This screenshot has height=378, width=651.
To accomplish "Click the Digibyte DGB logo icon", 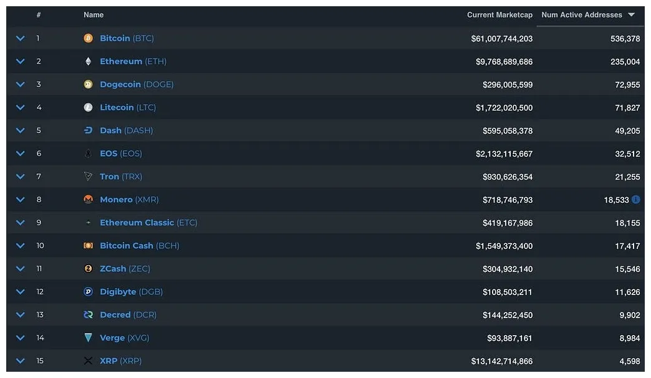I will pyautogui.click(x=89, y=291).
